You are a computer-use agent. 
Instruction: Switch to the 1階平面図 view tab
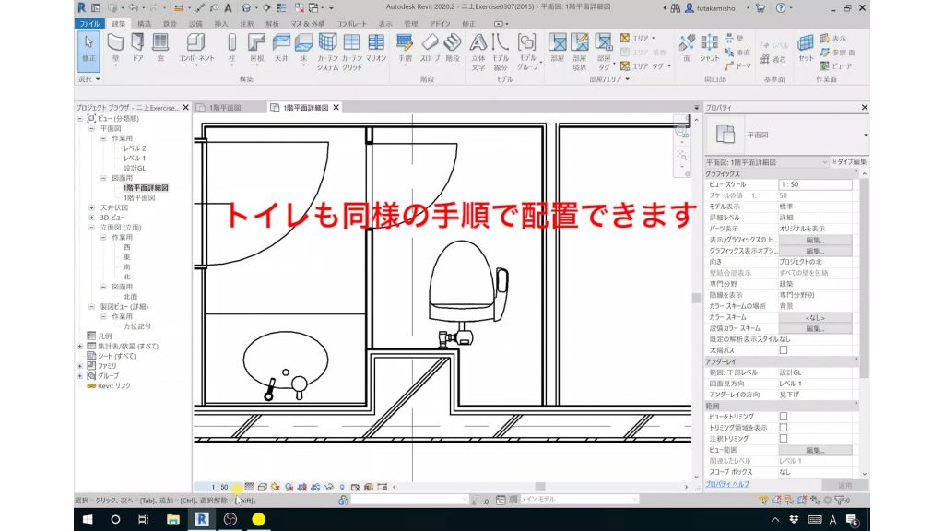pos(224,106)
